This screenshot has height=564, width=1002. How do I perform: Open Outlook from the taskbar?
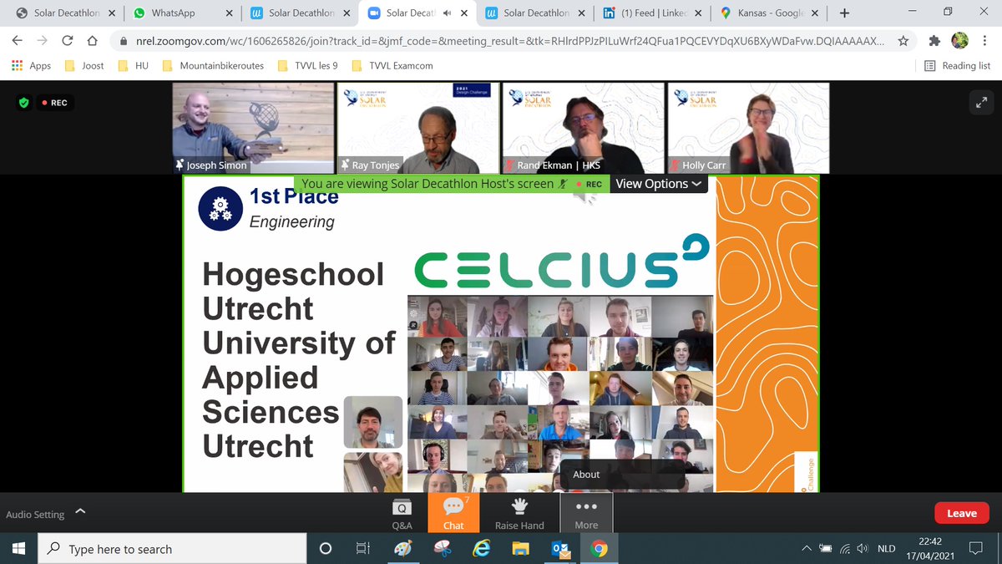tap(559, 549)
